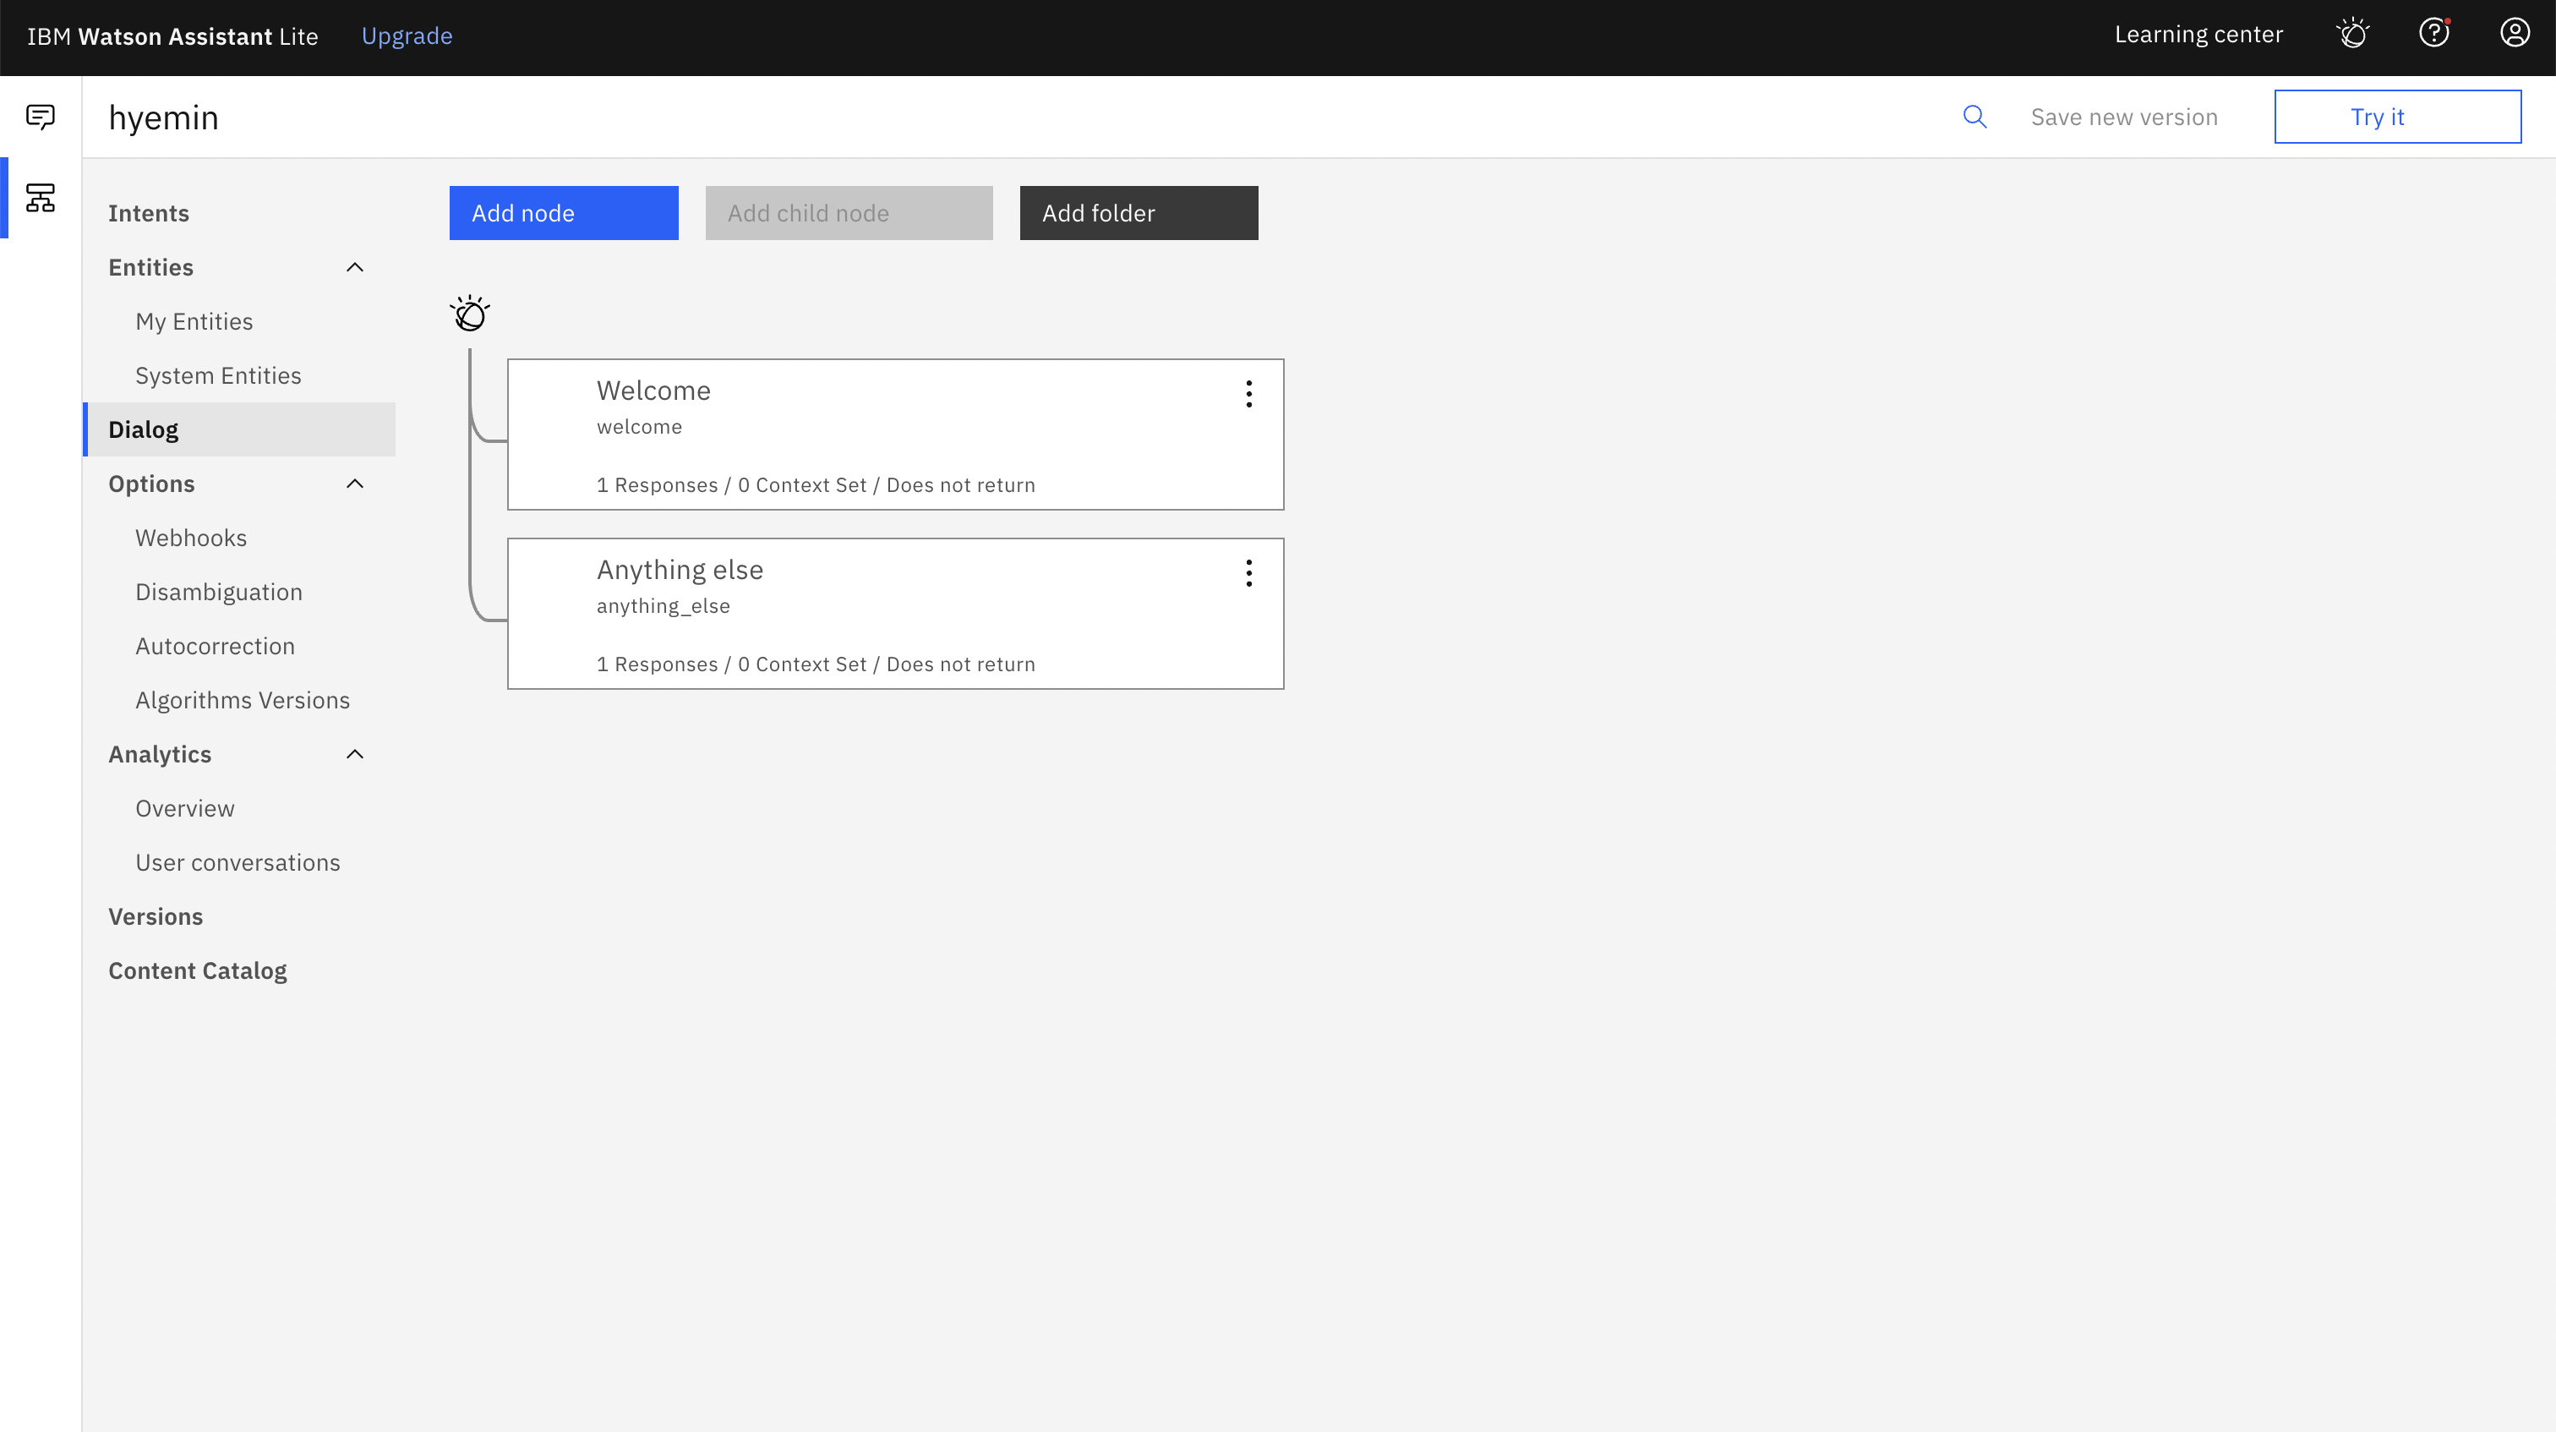Open Algorithms Versions
Screen dimensions: 2556x1432
click(242, 700)
